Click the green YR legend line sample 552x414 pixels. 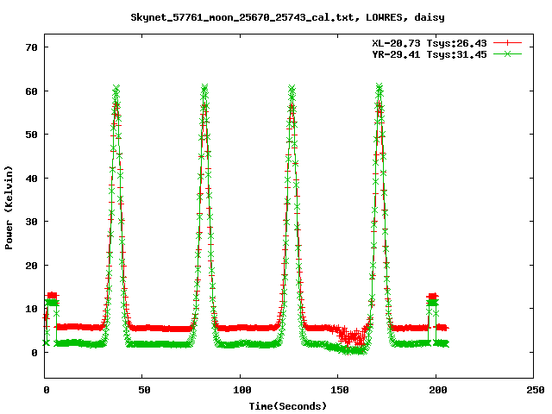(507, 53)
